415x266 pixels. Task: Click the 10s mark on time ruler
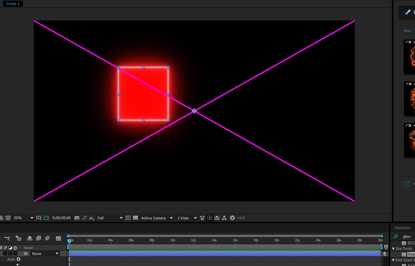(173, 240)
